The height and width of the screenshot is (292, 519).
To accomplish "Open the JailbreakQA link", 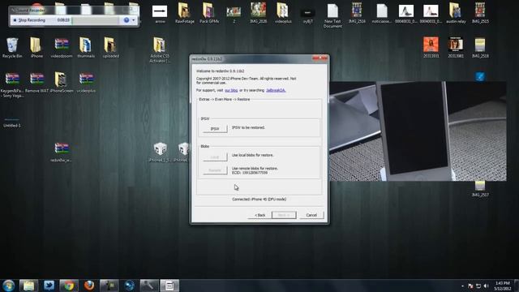I will 276,90.
